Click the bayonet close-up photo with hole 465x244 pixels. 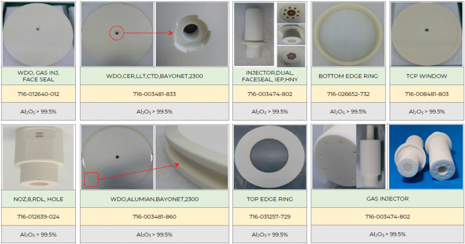(x=192, y=34)
